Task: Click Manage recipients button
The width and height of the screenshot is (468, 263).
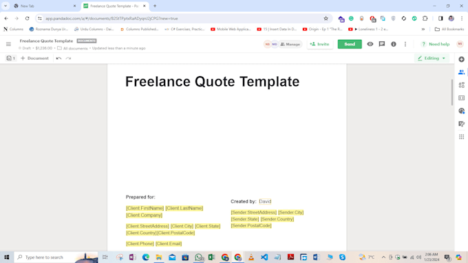Action: click(290, 44)
